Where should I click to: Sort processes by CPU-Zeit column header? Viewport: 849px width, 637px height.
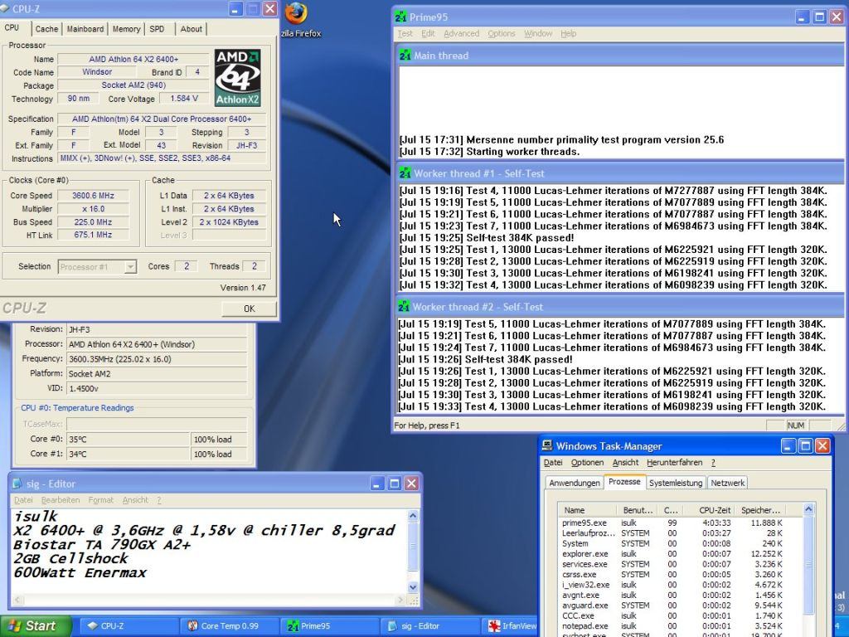pyautogui.click(x=708, y=510)
